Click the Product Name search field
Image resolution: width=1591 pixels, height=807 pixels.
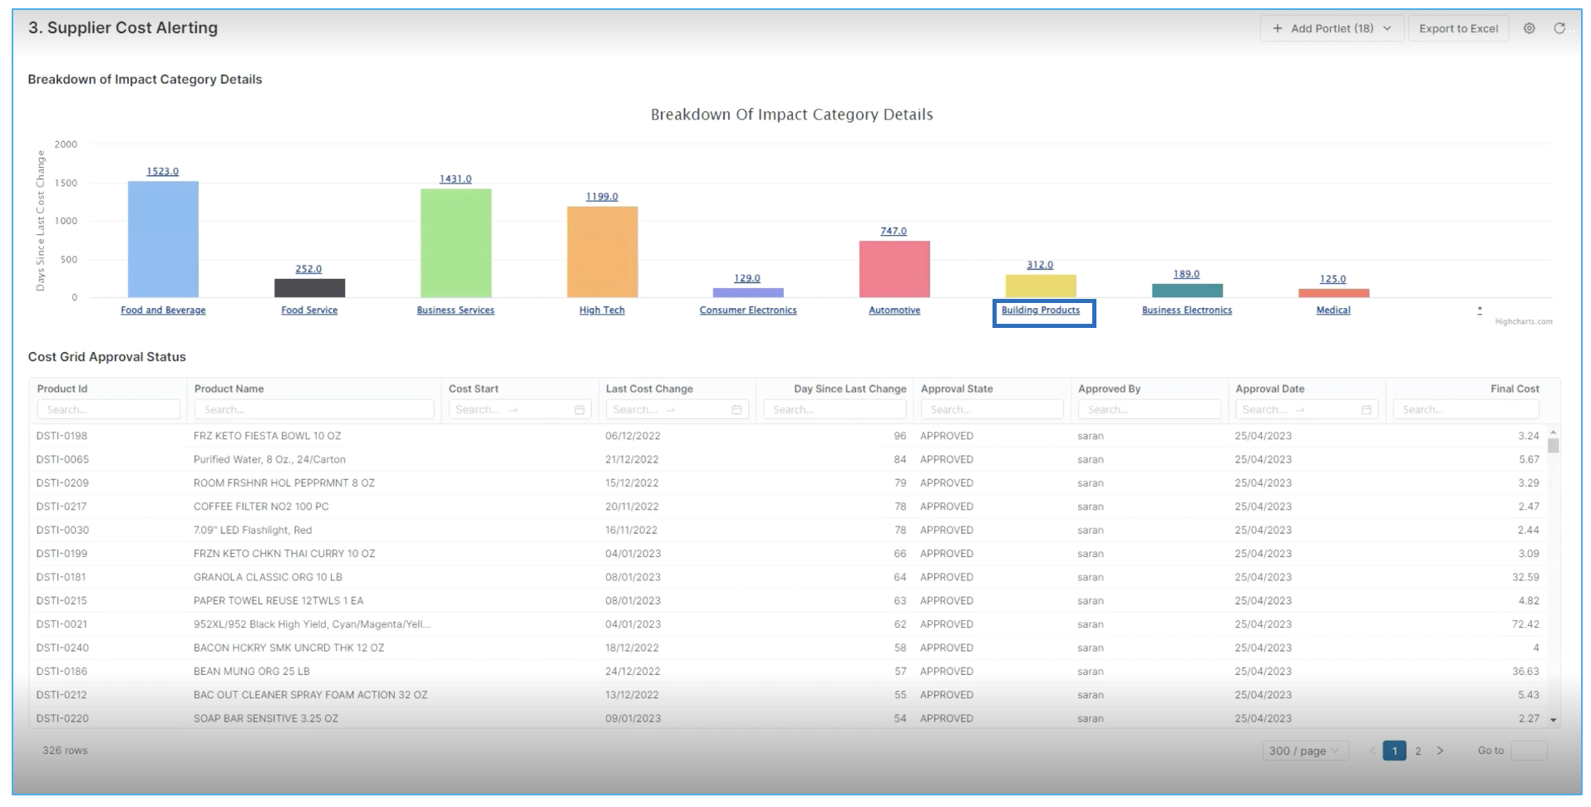click(313, 410)
